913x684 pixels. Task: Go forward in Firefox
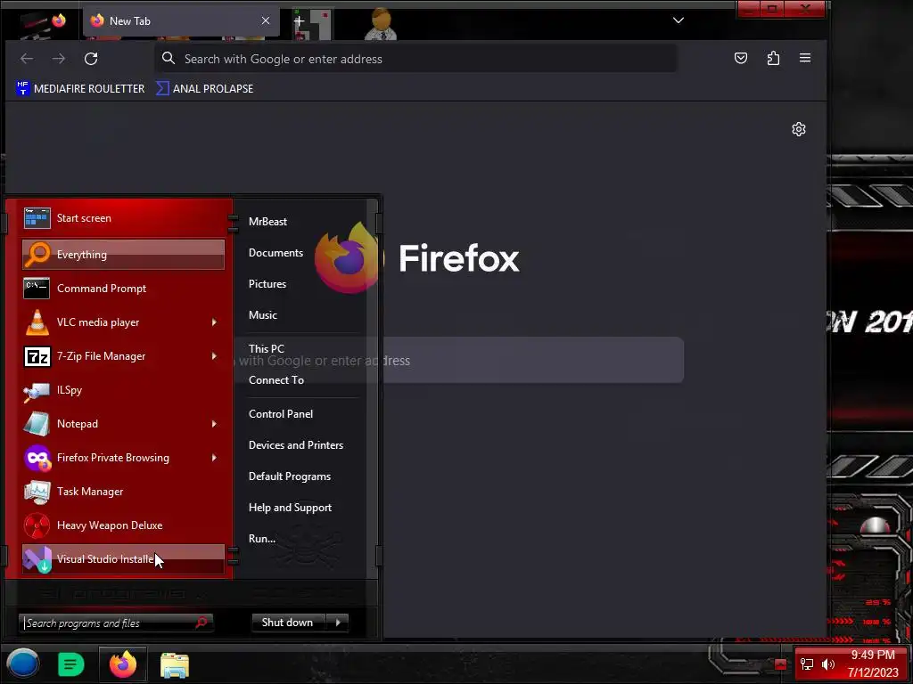point(59,59)
